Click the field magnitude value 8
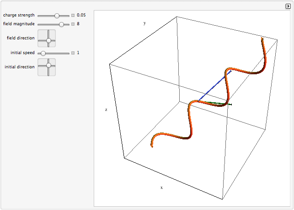Viewport: 294px width, 210px height. (78, 24)
